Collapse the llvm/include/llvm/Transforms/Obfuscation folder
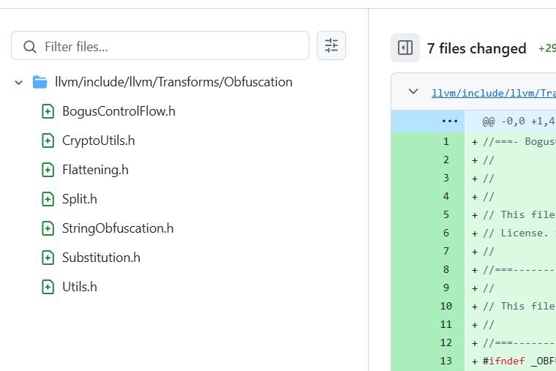 18,83
